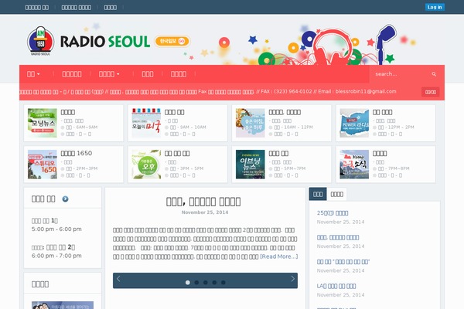Click the 7PM~8PM airtime text
Image resolution: width=464 pixels, height=309 pixels.
pos(398,168)
